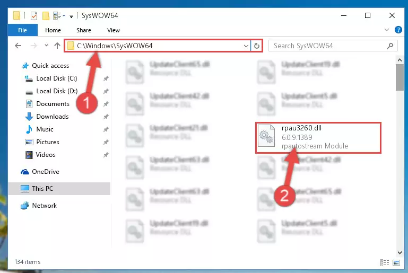Open the File ribbon tab
The height and width of the screenshot is (273, 408).
pos(23,30)
